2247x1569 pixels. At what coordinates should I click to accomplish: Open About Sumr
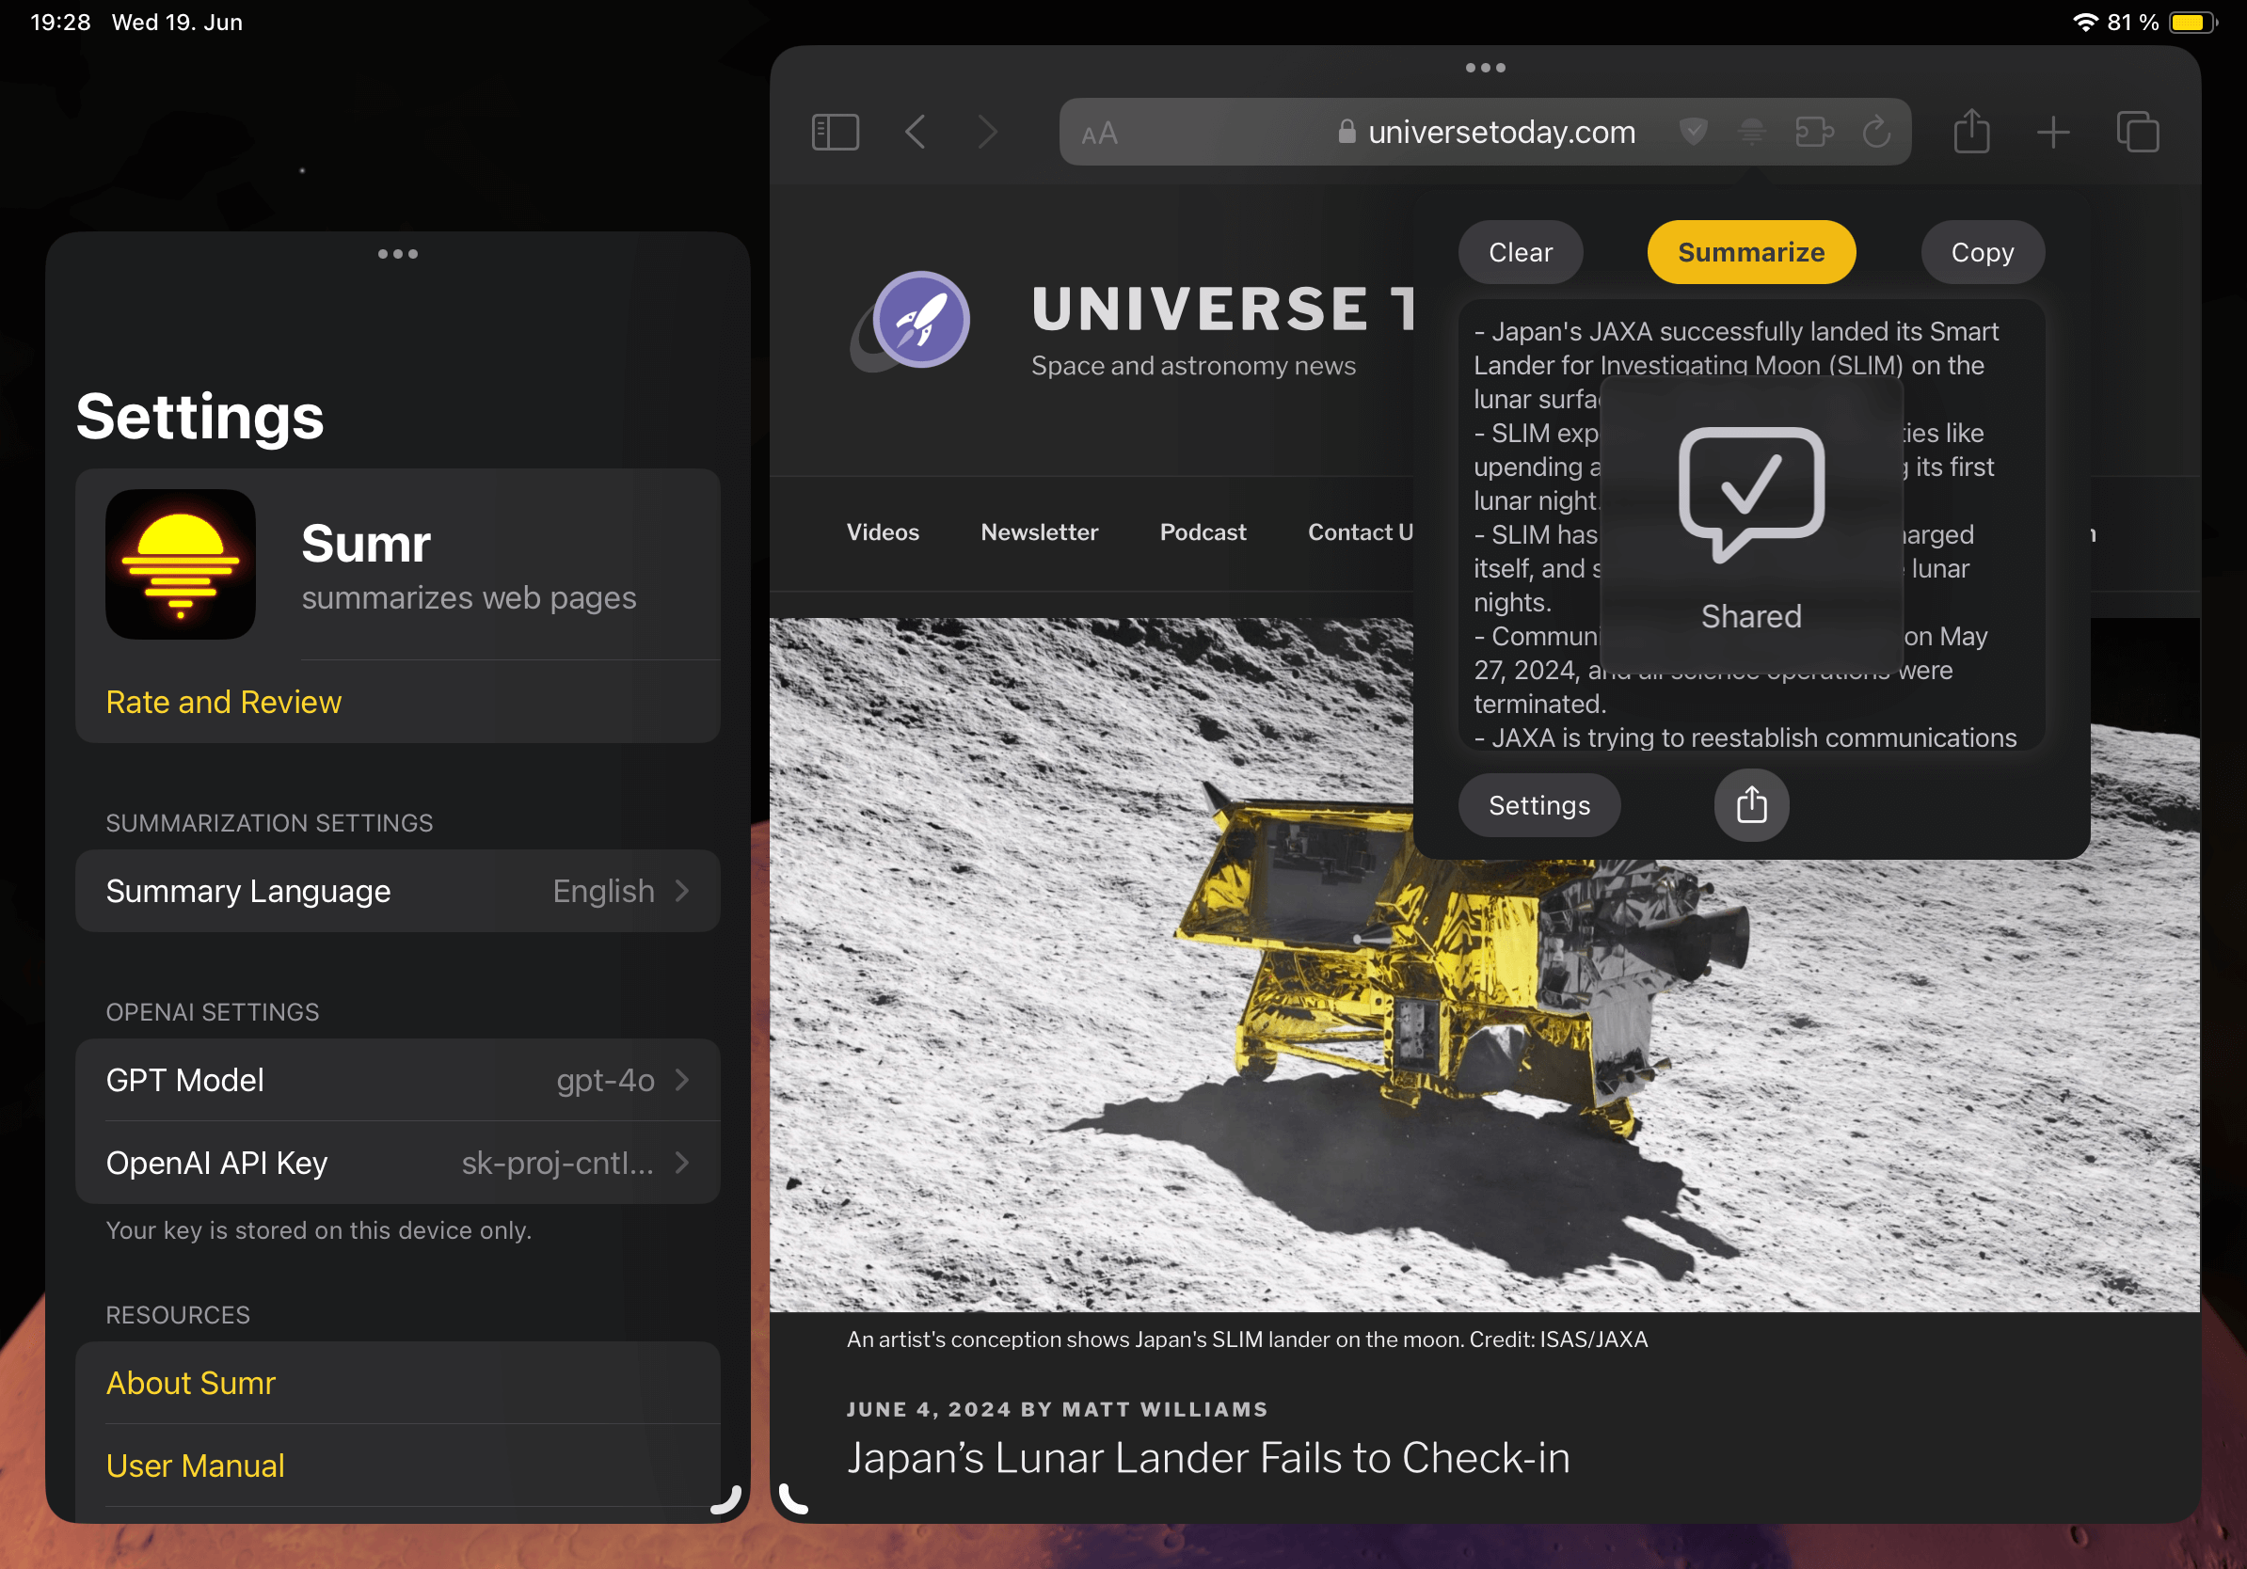click(x=191, y=1382)
